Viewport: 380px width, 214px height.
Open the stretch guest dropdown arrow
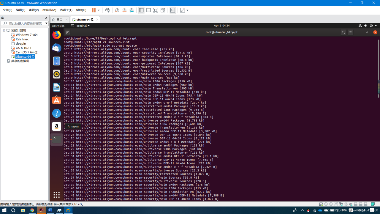pyautogui.click(x=187, y=10)
